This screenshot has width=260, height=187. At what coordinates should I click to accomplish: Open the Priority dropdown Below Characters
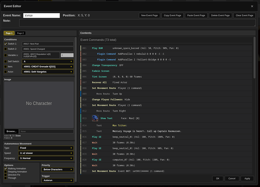58,170
